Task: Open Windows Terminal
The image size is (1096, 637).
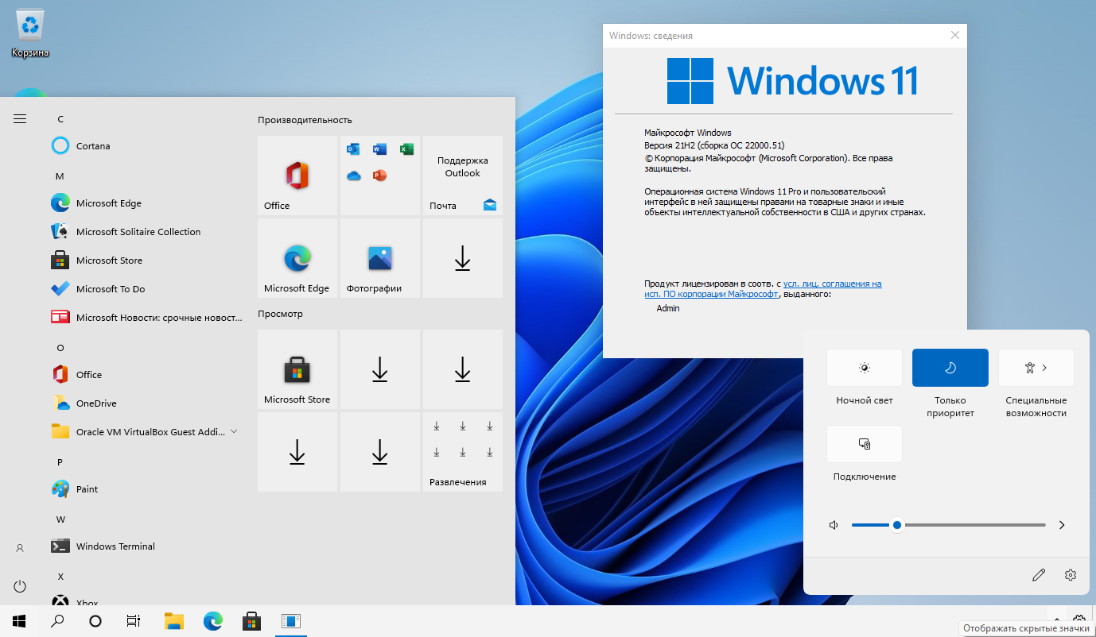Action: (x=146, y=546)
